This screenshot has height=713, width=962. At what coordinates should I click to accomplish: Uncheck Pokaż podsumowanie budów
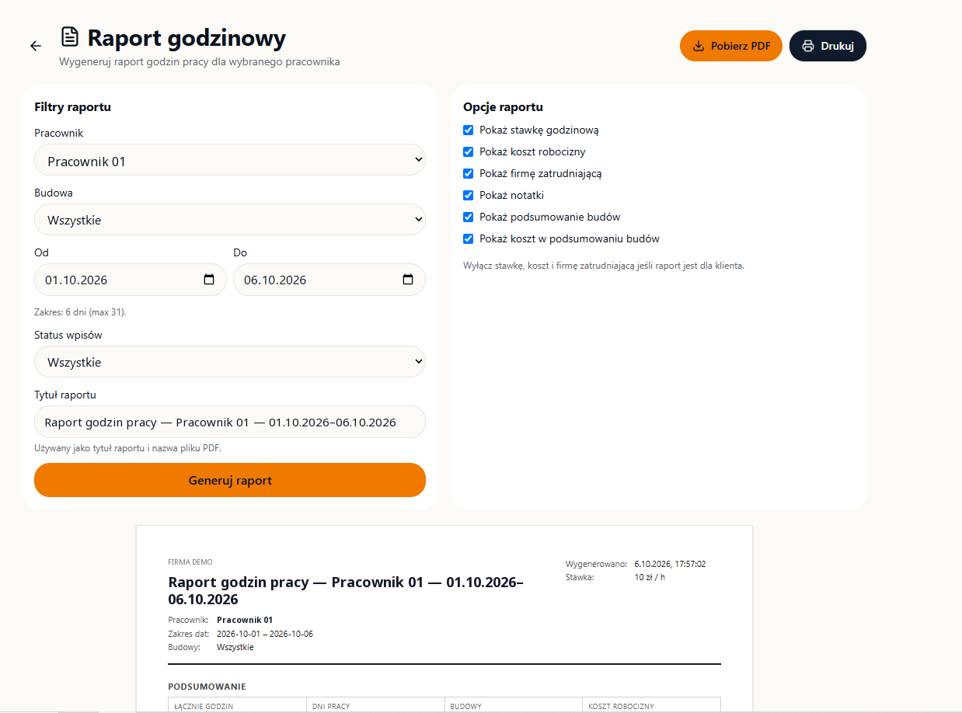point(468,217)
